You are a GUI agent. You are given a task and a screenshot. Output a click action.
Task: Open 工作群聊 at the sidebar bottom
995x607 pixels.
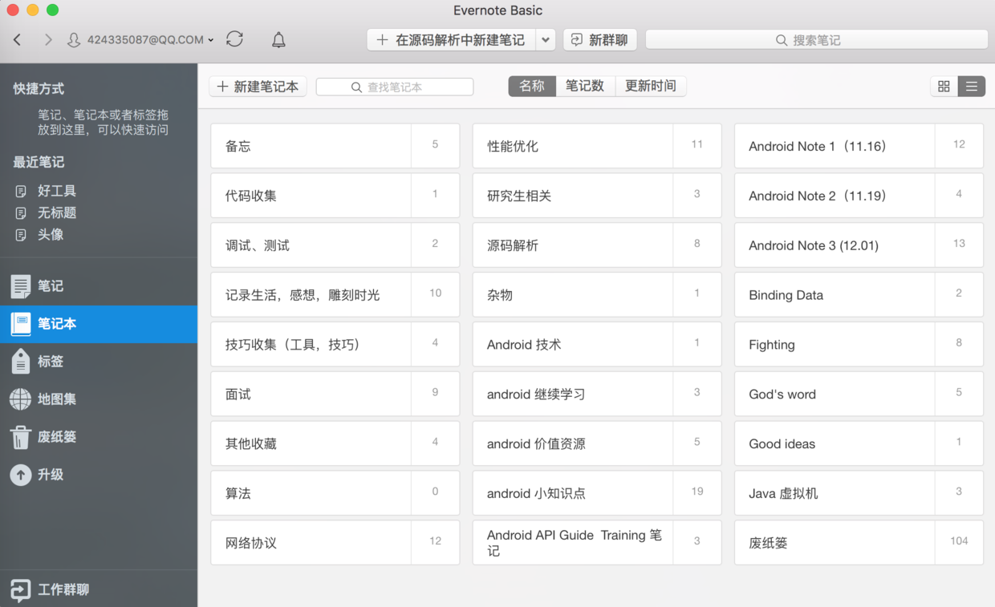point(20,591)
